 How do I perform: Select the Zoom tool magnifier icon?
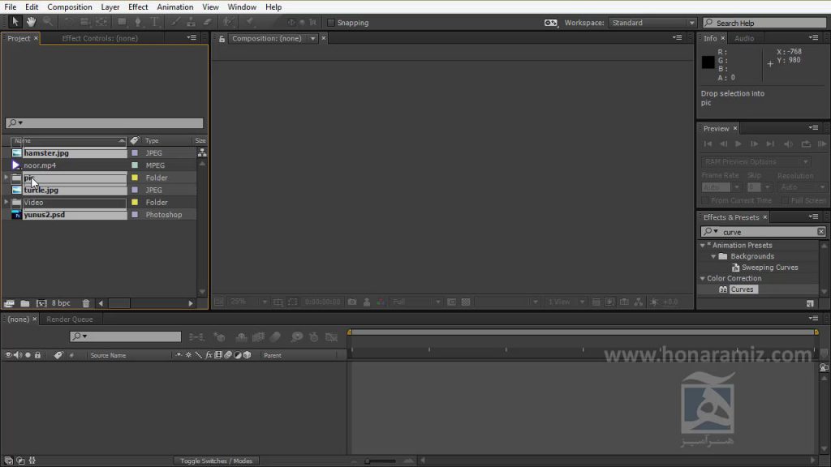[x=48, y=22]
